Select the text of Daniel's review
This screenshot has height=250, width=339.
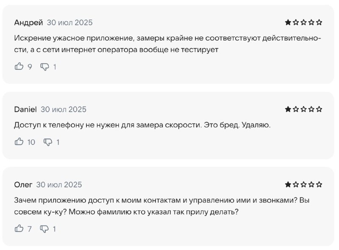[136, 124]
